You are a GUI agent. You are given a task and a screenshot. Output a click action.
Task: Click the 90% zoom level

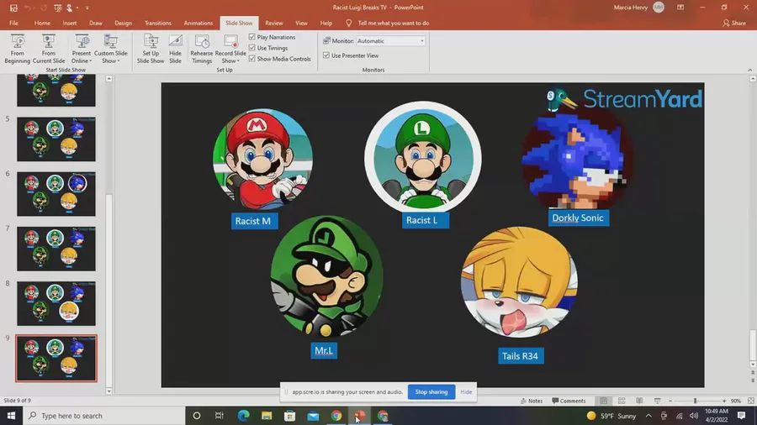click(x=736, y=401)
